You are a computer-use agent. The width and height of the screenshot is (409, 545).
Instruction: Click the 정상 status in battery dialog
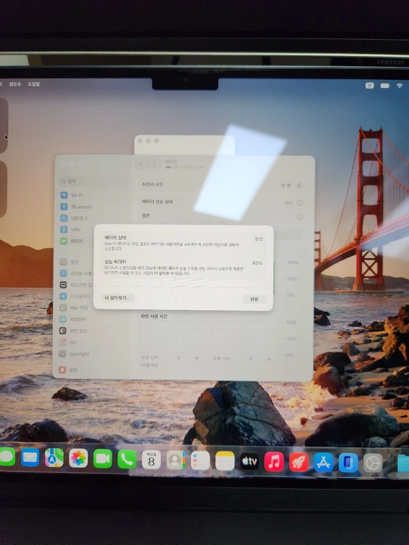pos(258,239)
